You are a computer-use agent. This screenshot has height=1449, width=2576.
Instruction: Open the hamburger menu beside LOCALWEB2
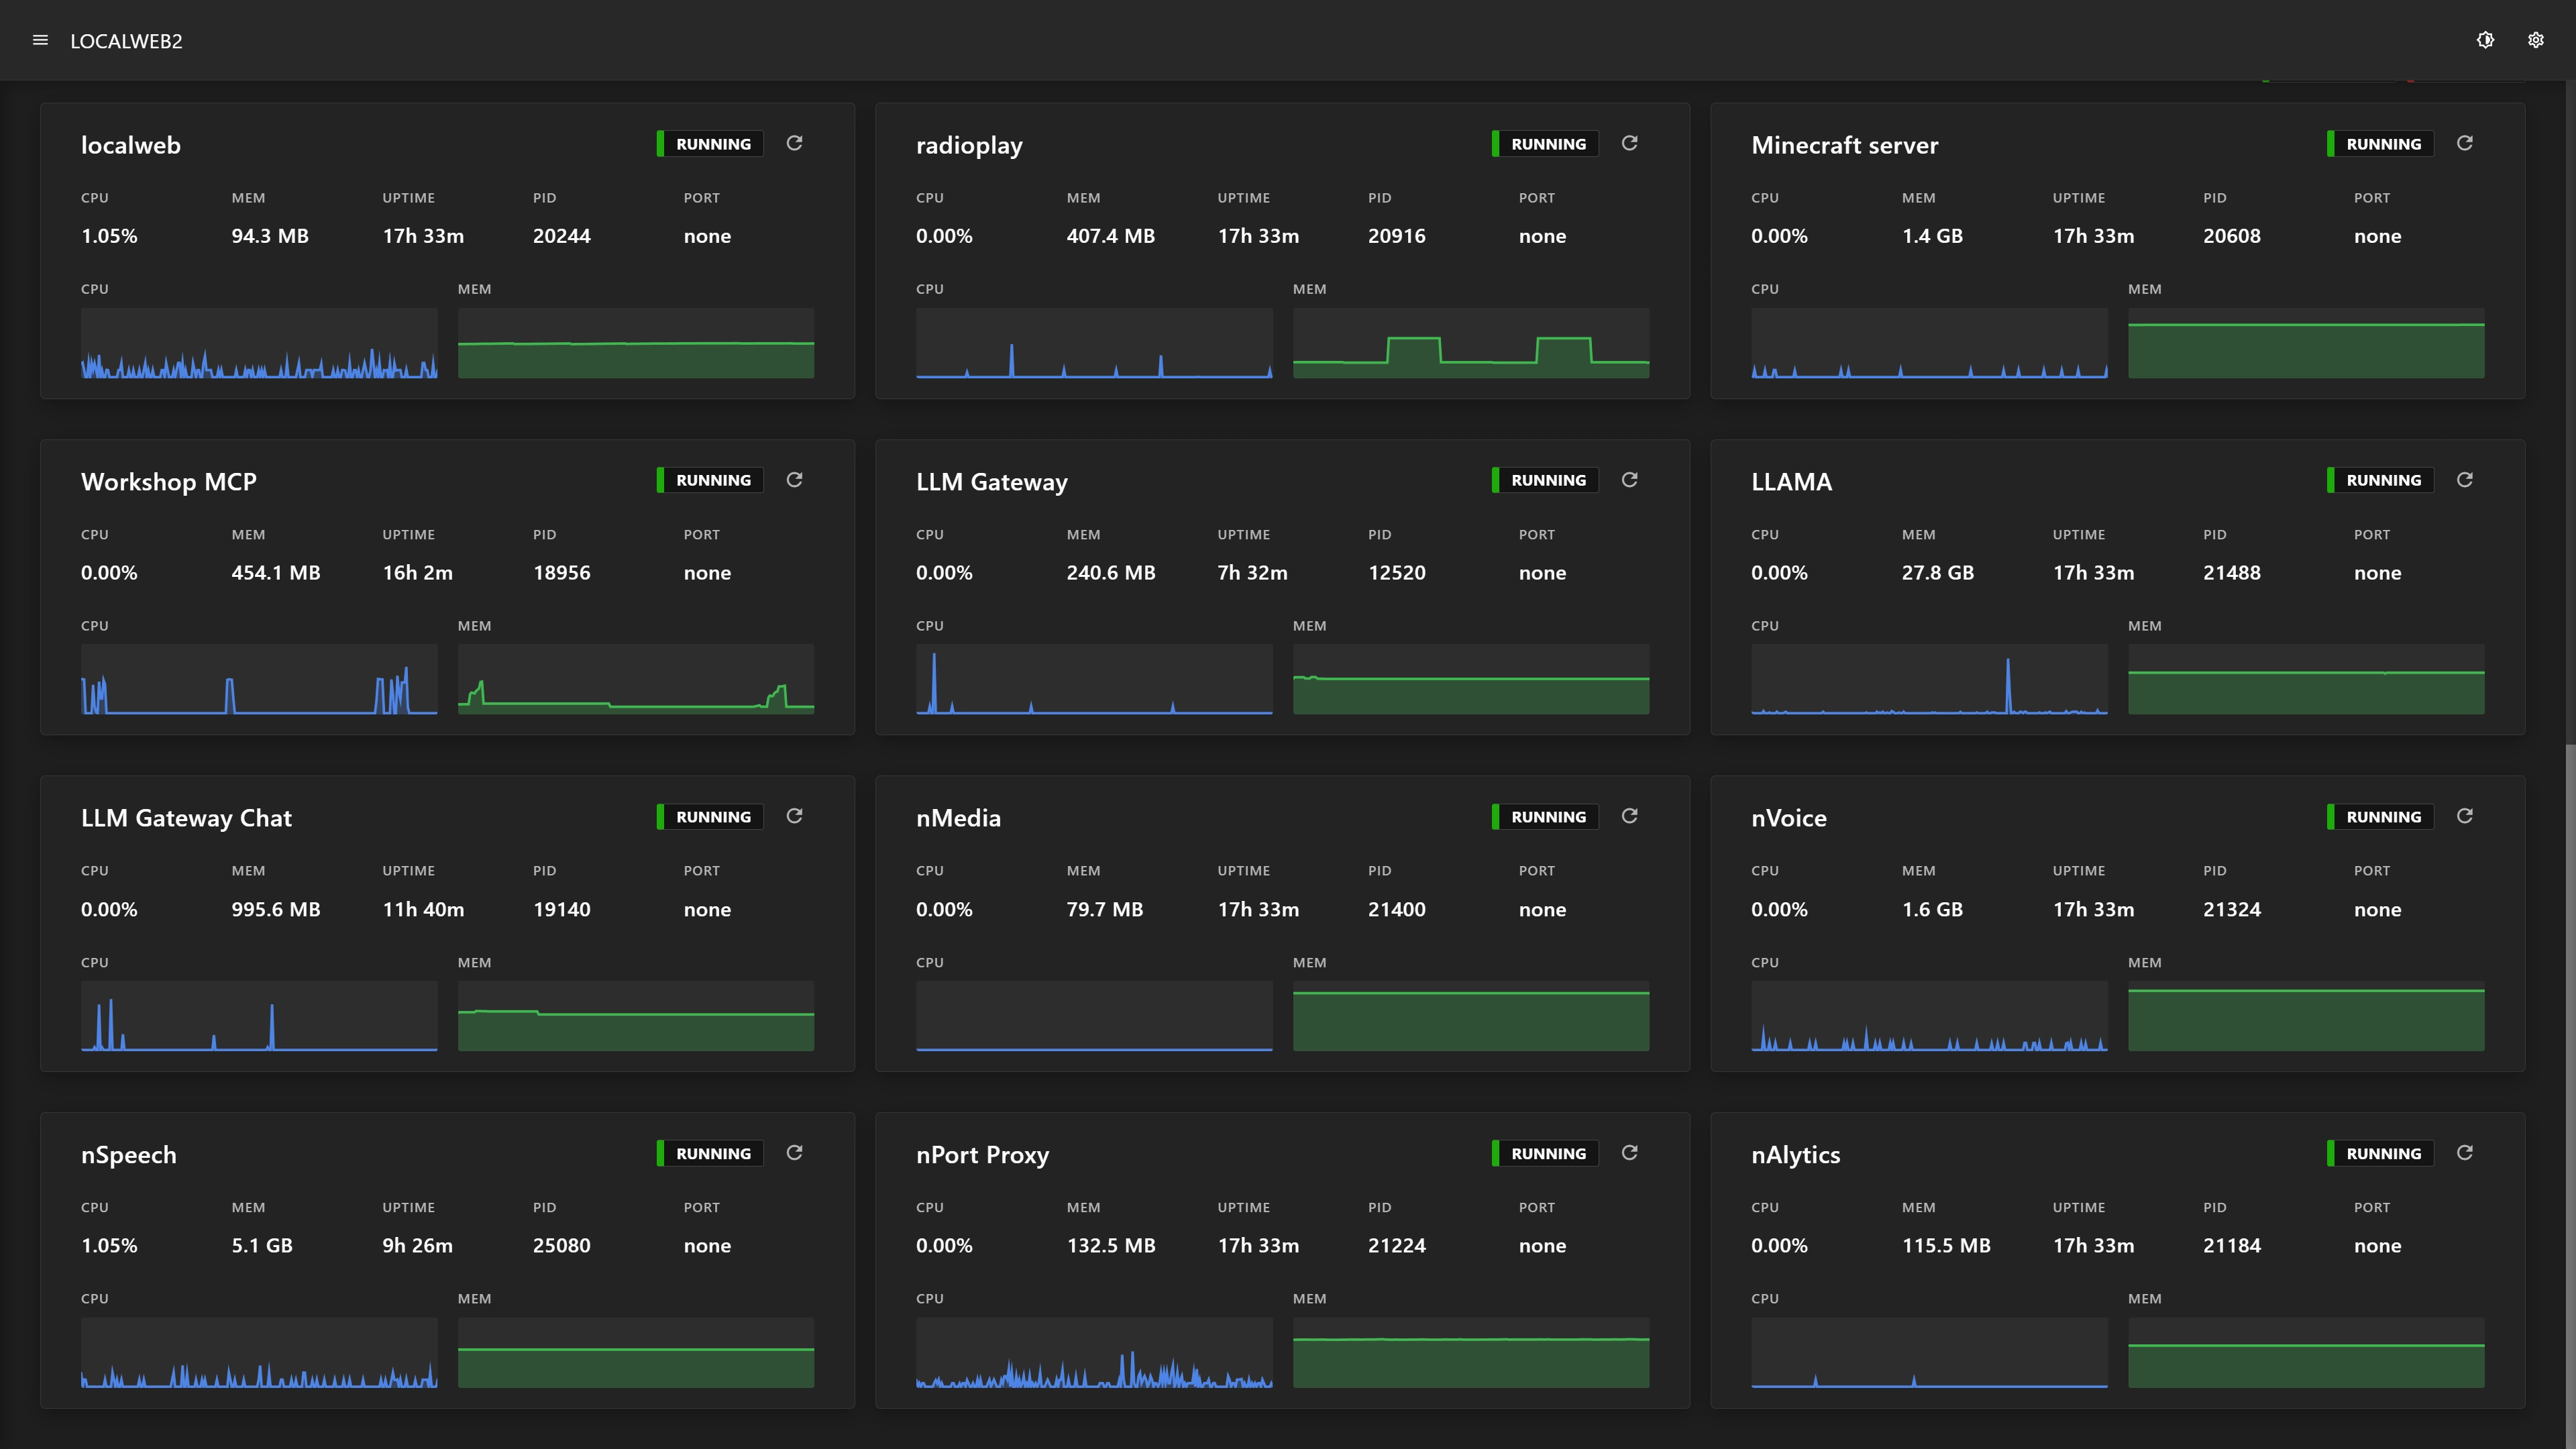click(x=40, y=40)
